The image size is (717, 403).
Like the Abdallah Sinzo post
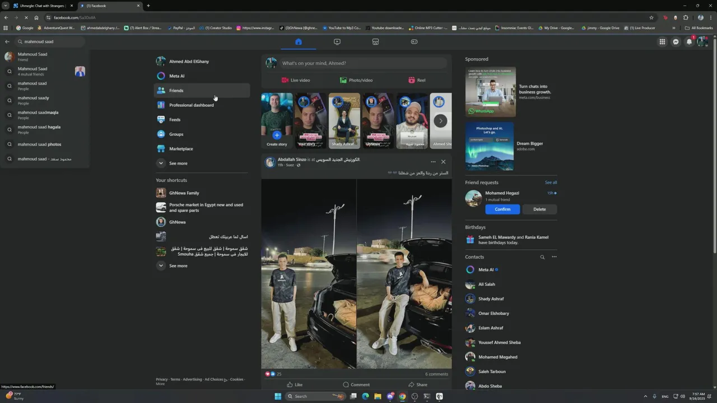point(295,385)
